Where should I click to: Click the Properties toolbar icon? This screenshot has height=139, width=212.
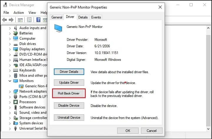click(29, 20)
